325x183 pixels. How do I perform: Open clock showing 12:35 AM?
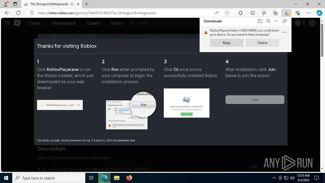tap(303, 178)
